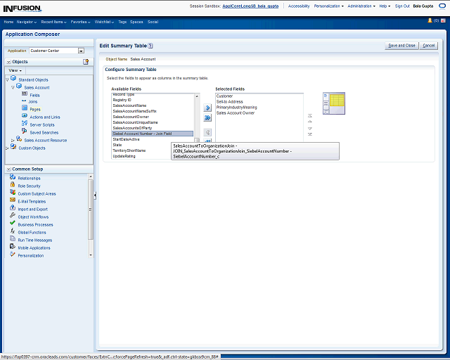450x360 pixels.
Task: Click the new object icon in Objects header
Action: 86,62
